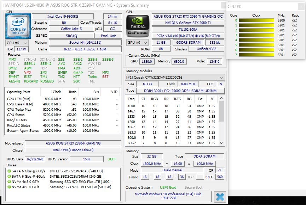Click the module size 16 GB field
The image size is (306, 209).
click(x=147, y=84)
